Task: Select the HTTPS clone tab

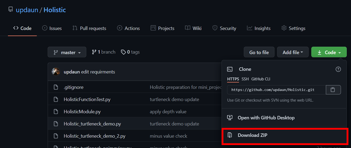Action: click(233, 79)
